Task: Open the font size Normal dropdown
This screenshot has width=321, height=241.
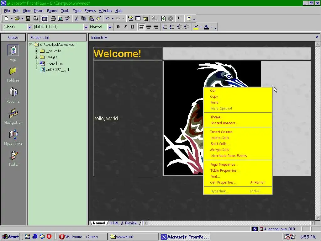Action: (110, 27)
